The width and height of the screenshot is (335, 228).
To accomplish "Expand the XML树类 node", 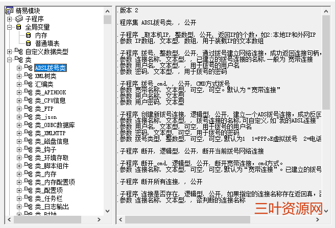I will (19, 76).
